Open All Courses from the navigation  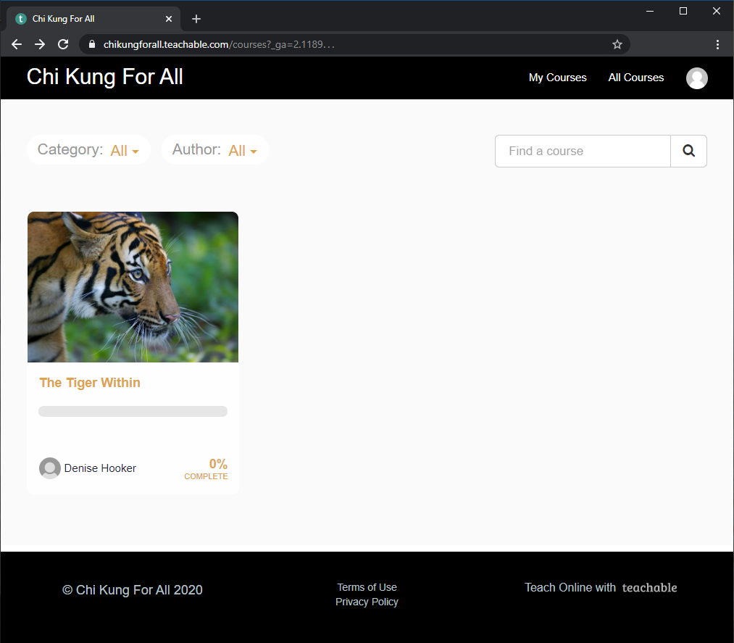[635, 78]
